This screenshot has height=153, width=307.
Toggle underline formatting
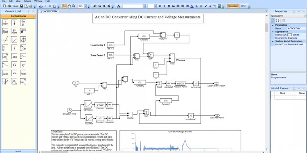point(169,6)
